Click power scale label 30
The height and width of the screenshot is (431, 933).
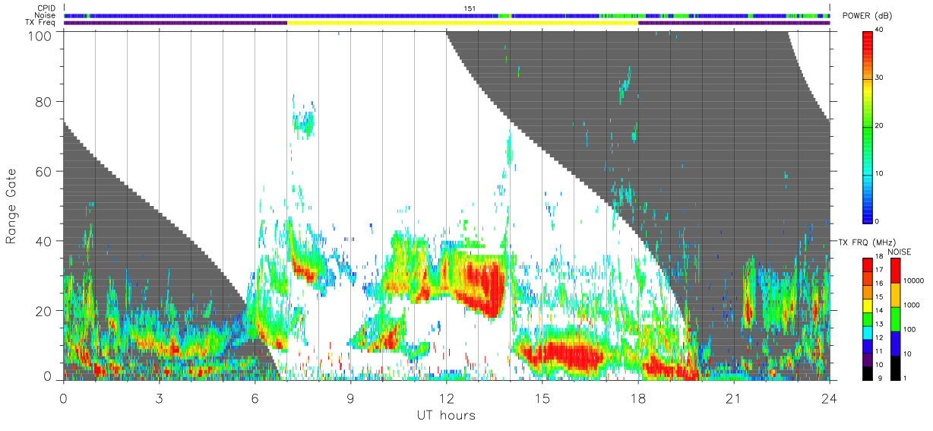(x=881, y=78)
